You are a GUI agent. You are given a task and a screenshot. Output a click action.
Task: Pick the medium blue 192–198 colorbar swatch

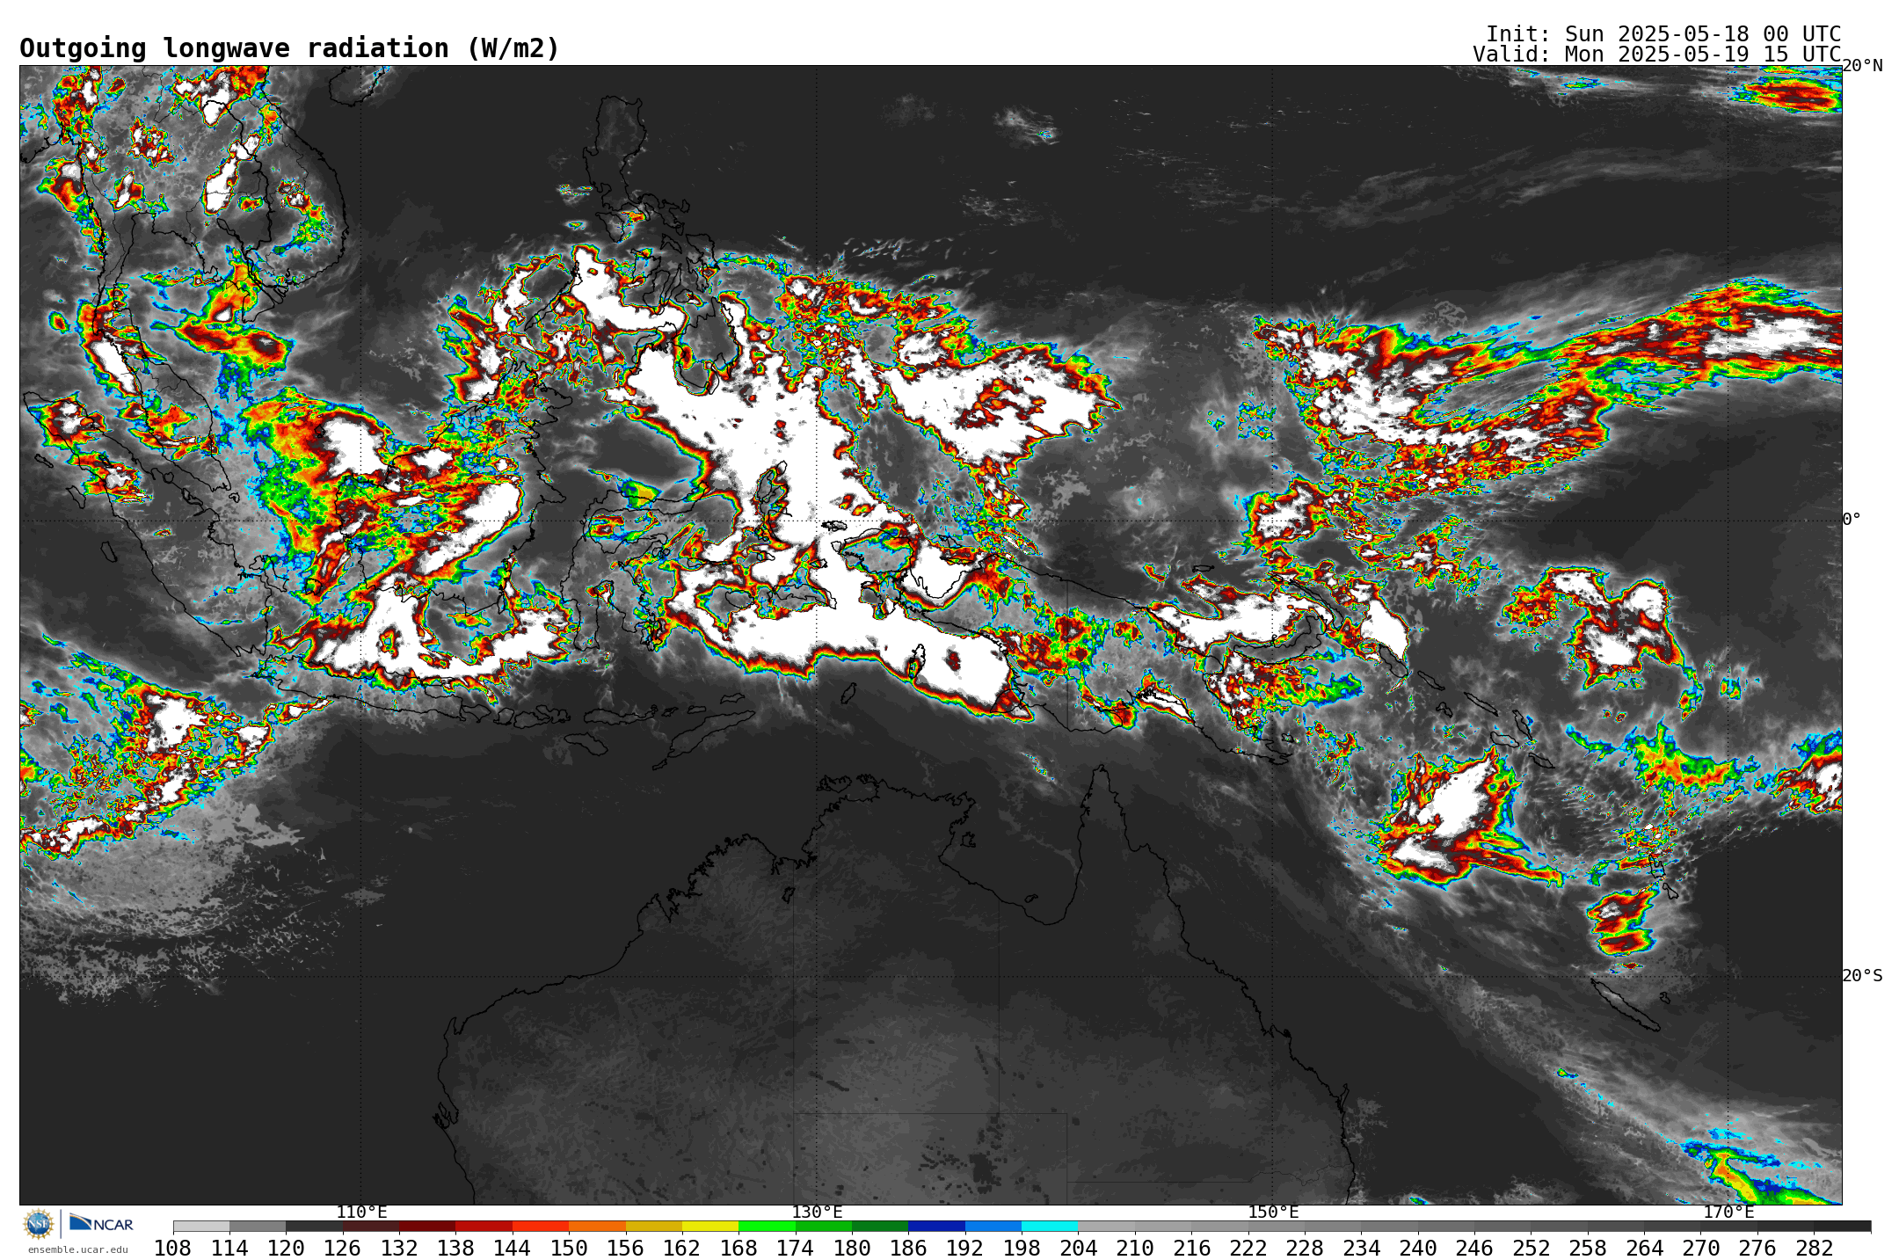(993, 1227)
